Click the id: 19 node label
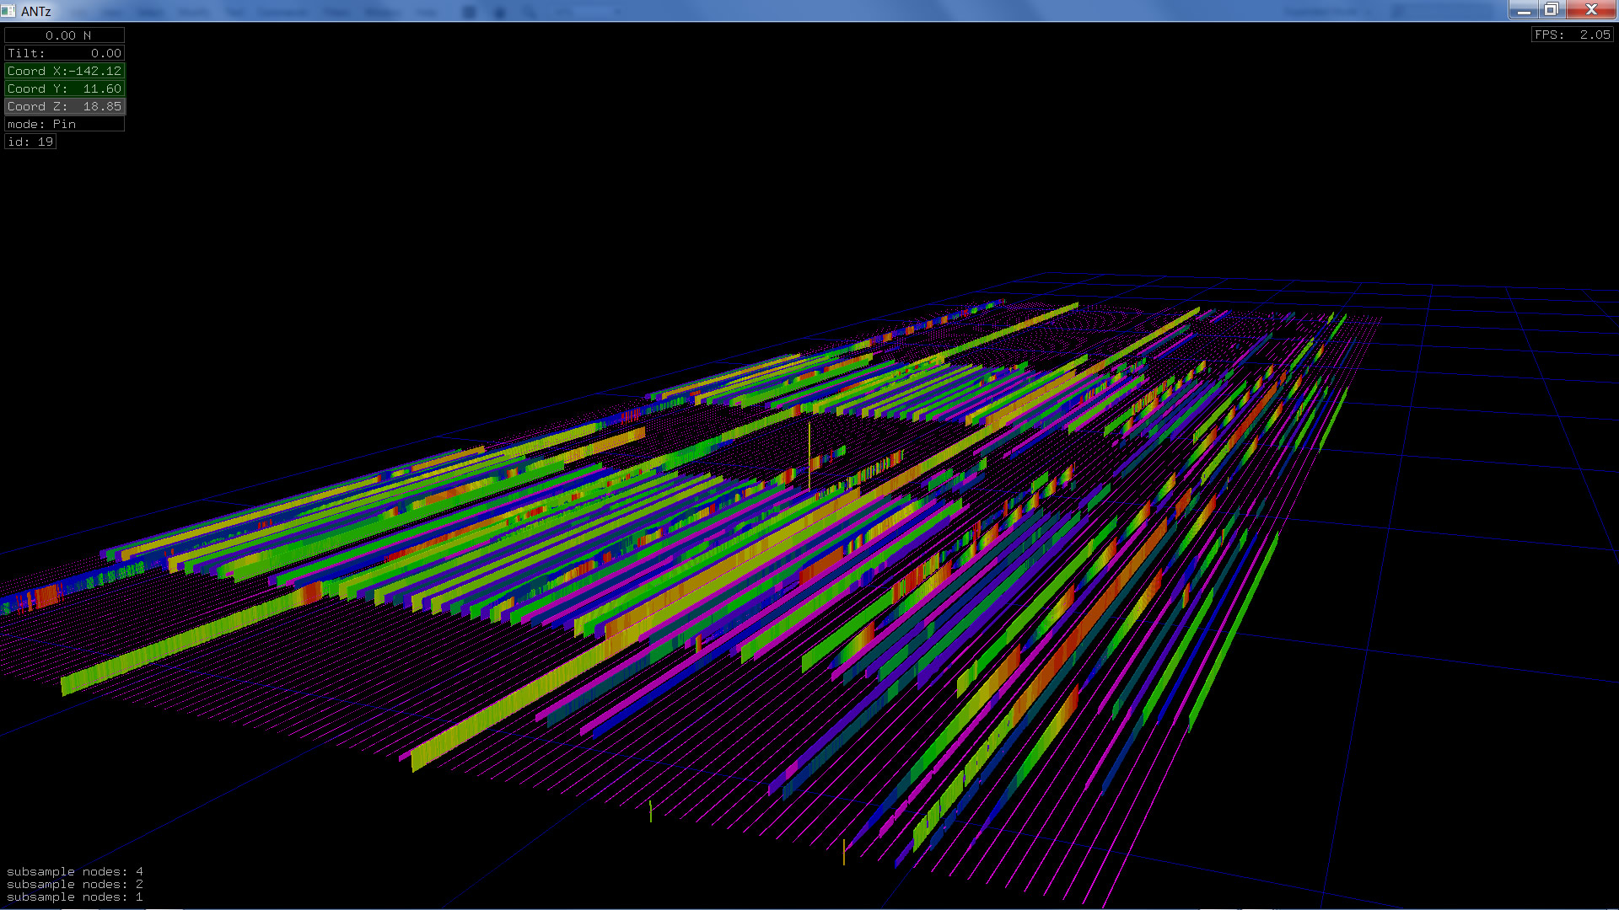 pyautogui.click(x=30, y=142)
